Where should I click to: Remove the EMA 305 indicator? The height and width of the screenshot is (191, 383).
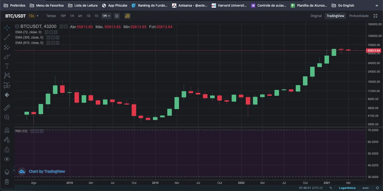click(57, 37)
